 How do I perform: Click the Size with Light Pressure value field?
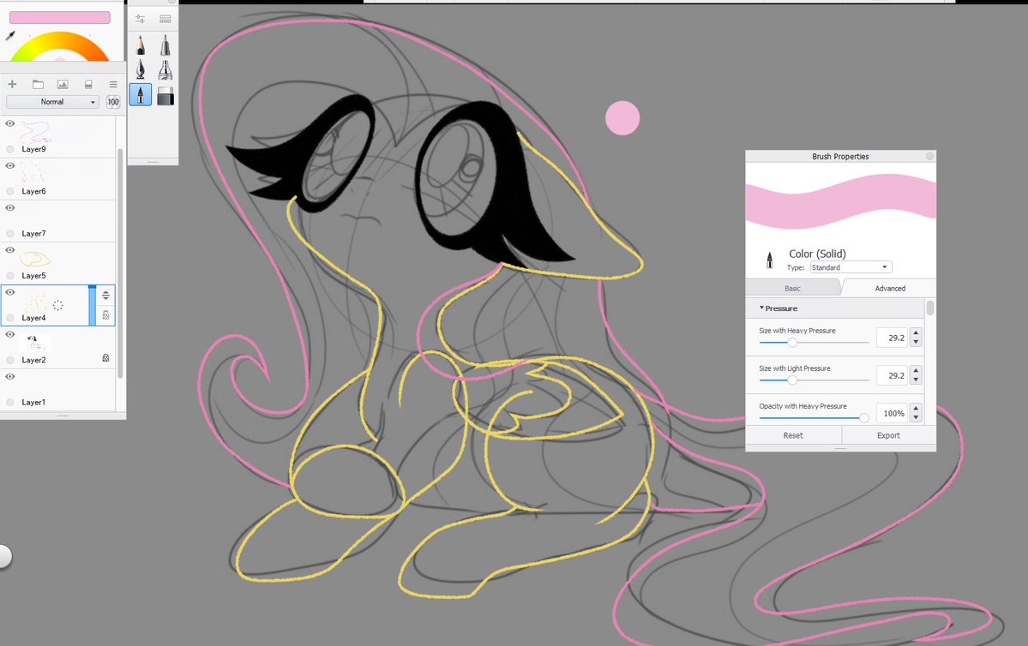coord(892,375)
